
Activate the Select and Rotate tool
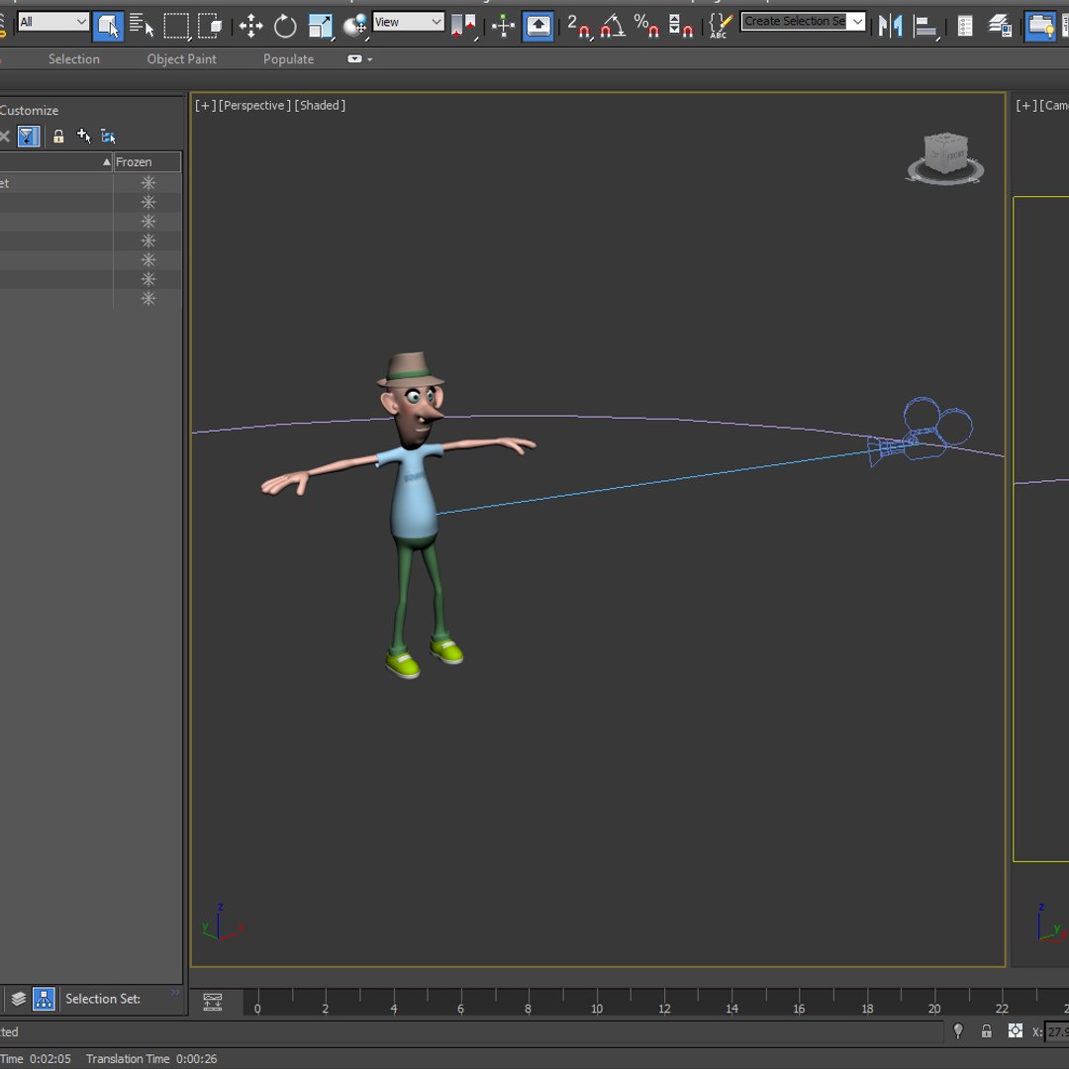coord(285,26)
